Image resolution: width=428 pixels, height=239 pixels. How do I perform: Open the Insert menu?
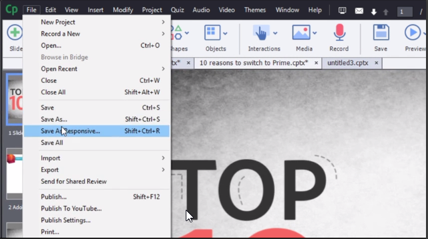[96, 10]
